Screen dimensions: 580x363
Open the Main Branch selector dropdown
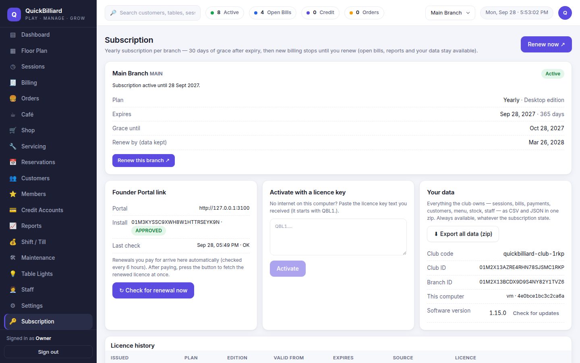click(x=450, y=13)
